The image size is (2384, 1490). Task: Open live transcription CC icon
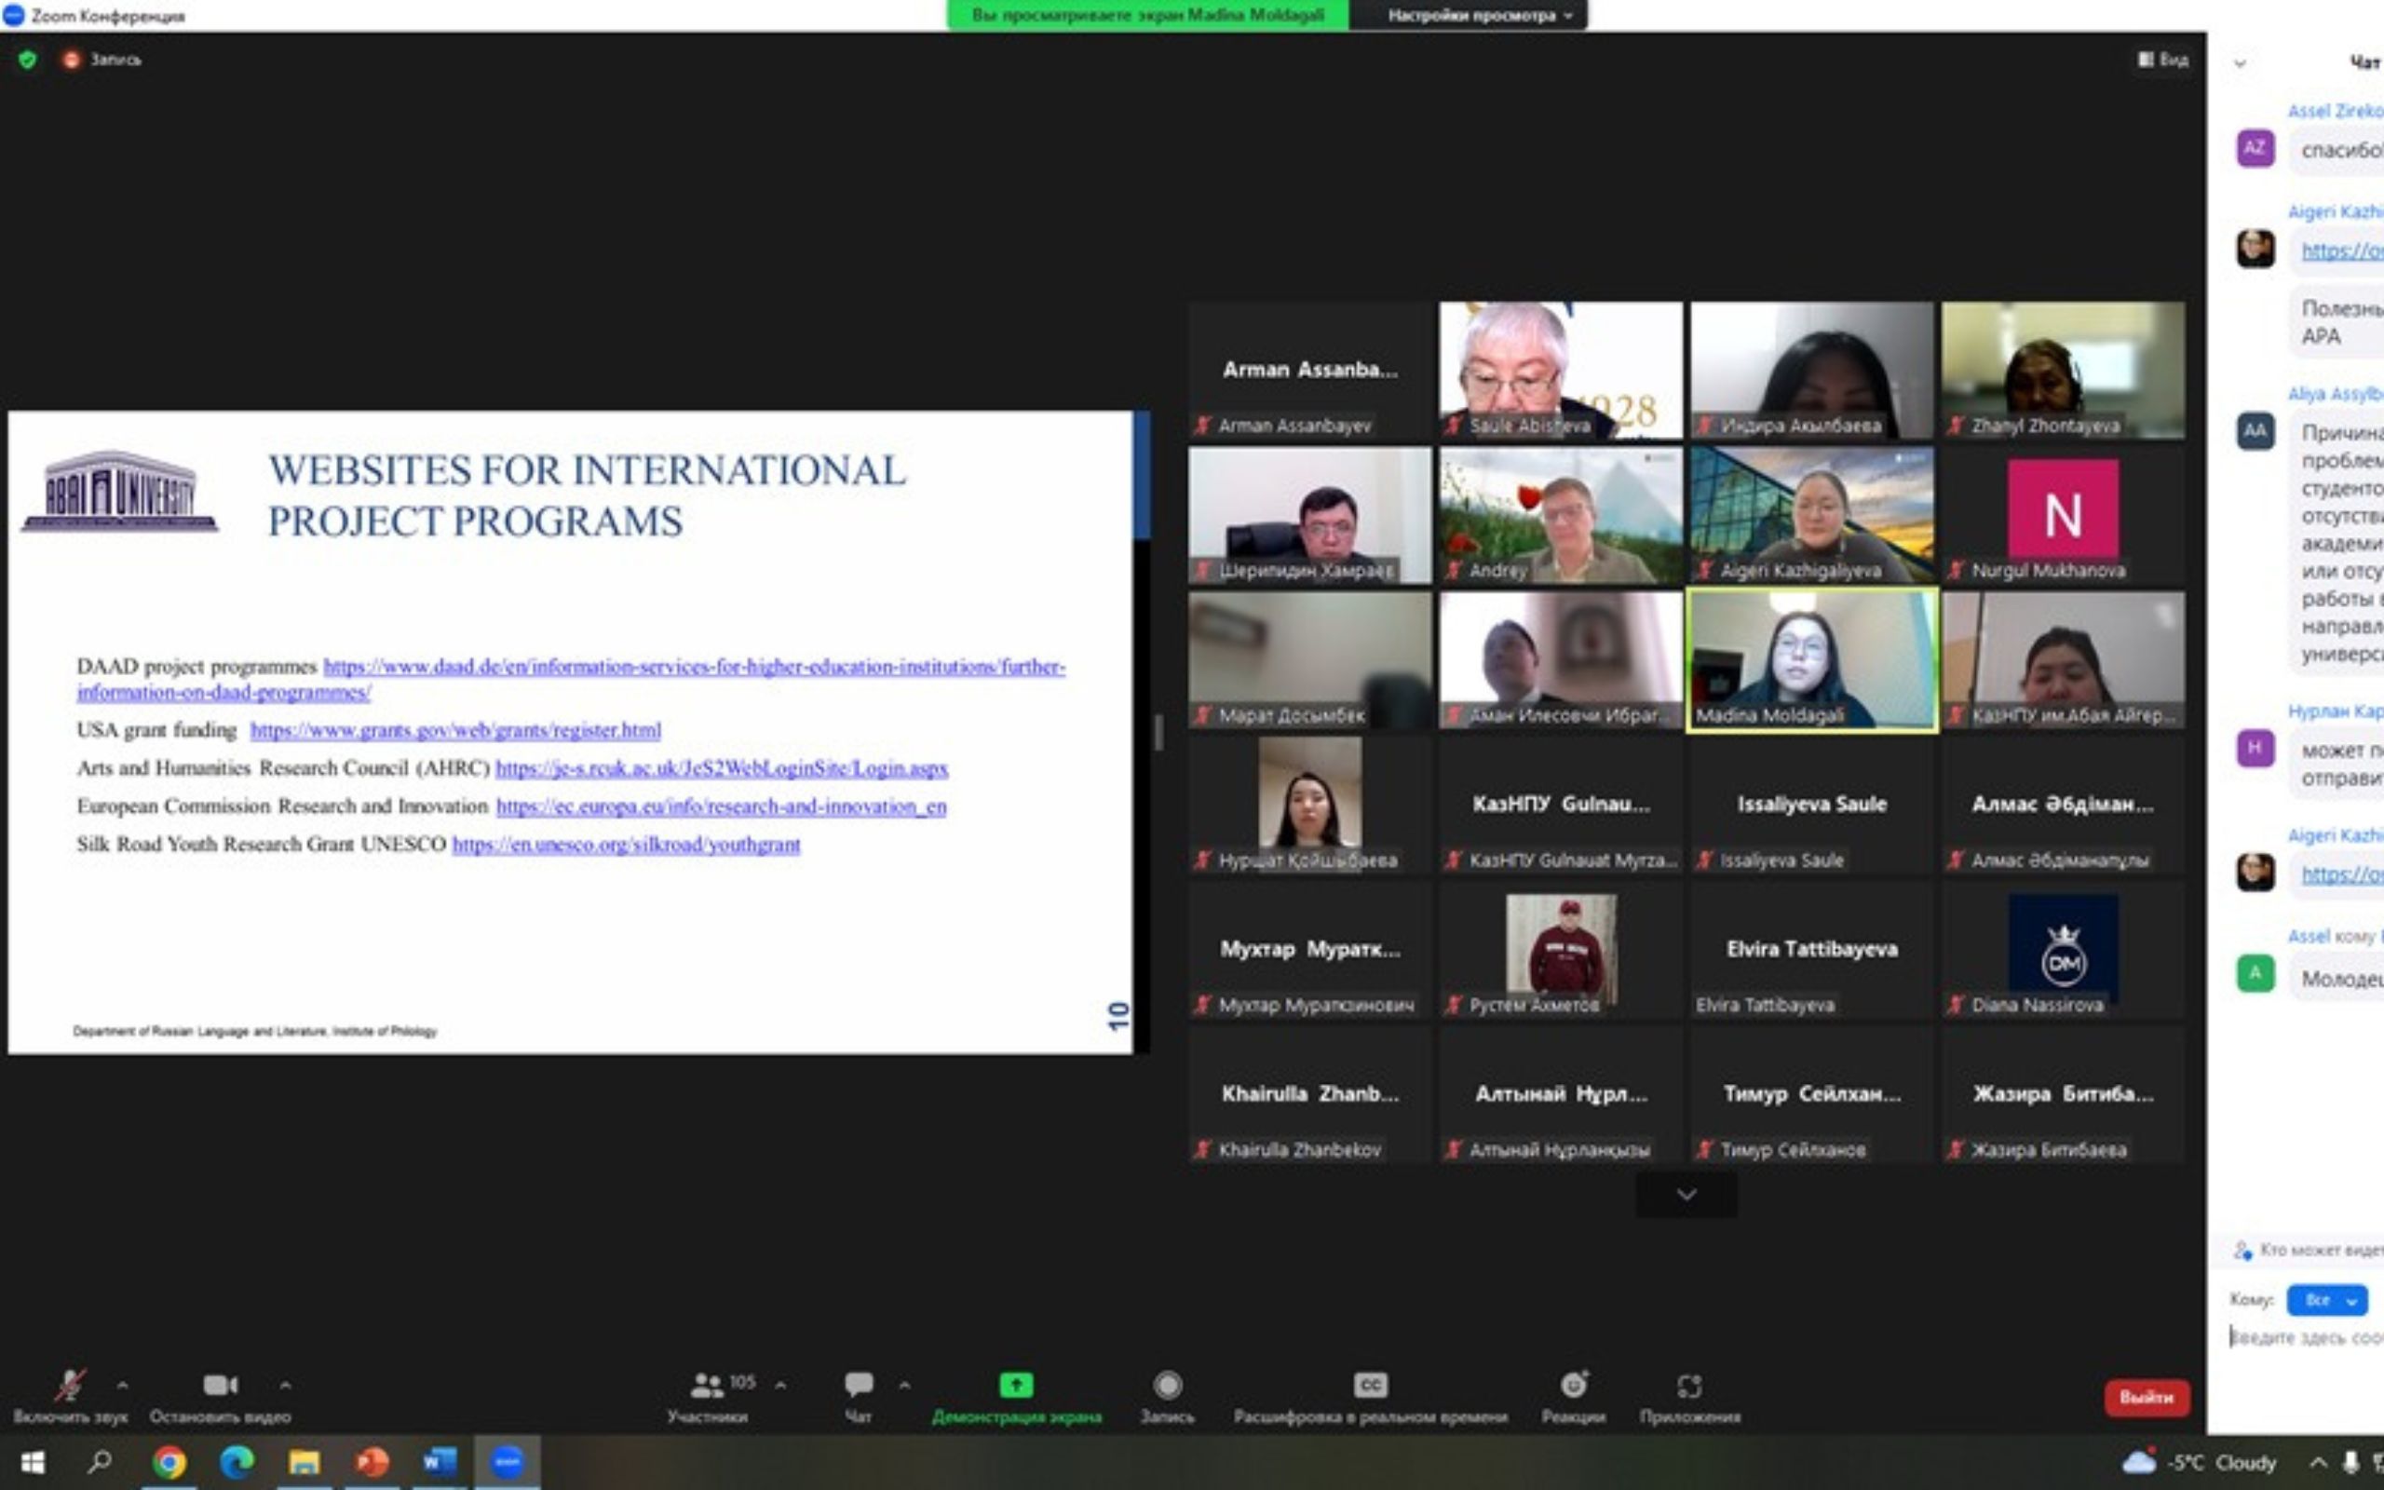coord(1370,1386)
